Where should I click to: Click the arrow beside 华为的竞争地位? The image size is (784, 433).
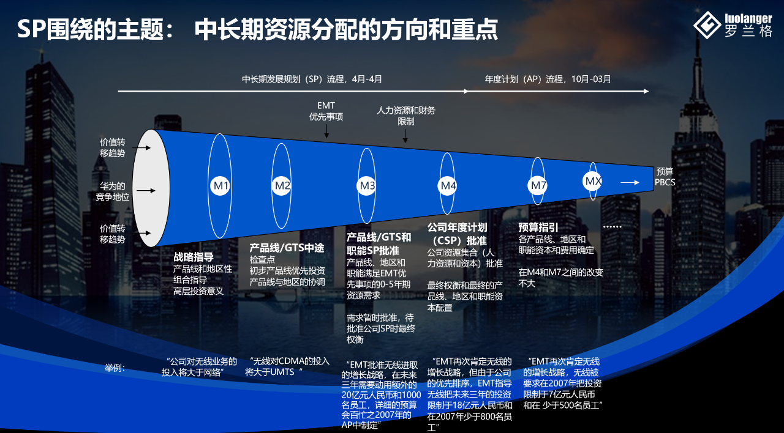(x=143, y=191)
